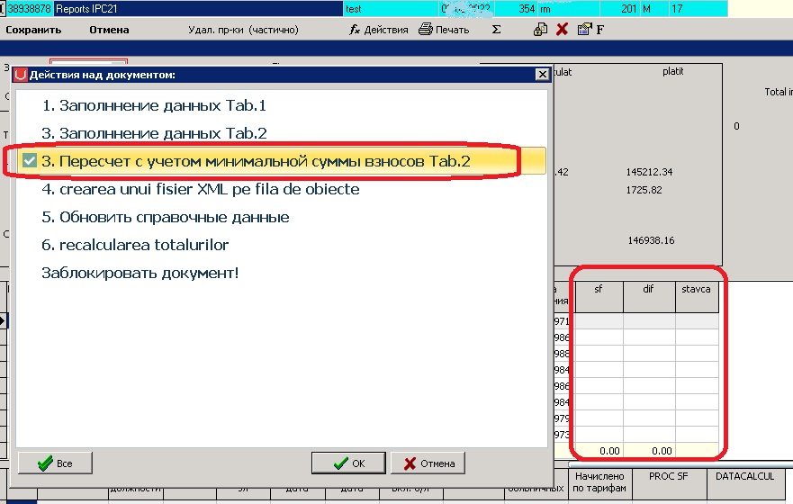Viewport: 793px width, 504px height.
Task: Click the Sigma sum icon in toolbar
Action: pos(497,30)
